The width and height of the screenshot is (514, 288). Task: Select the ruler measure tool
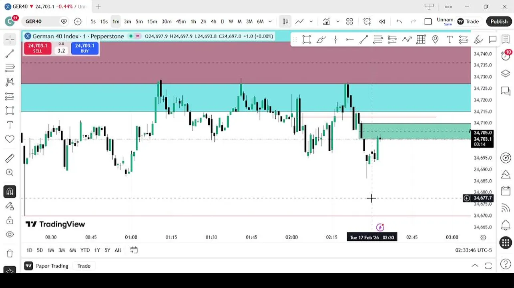pos(10,158)
